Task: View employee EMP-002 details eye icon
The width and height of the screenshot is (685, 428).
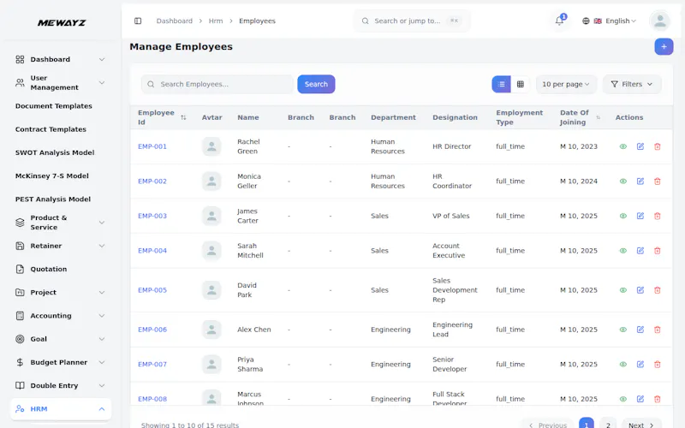Action: (x=623, y=181)
